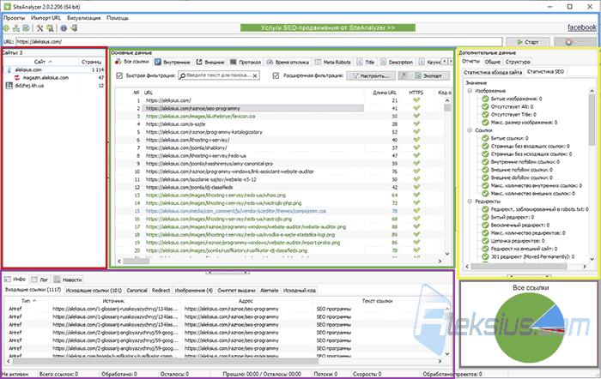The width and height of the screenshot is (601, 379).
Task: Open the Проекты menu
Action: click(x=15, y=18)
